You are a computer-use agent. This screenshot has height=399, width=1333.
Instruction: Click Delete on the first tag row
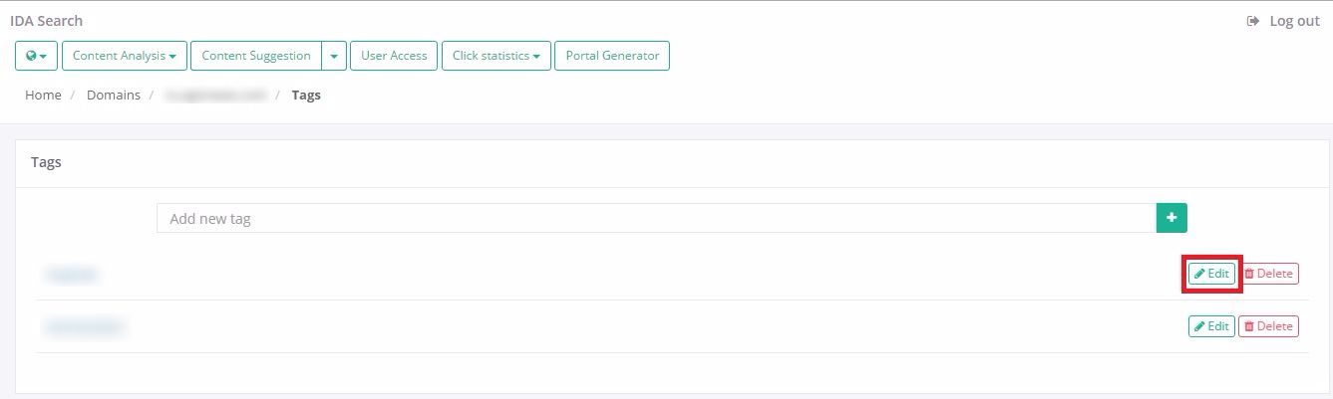[1268, 274]
